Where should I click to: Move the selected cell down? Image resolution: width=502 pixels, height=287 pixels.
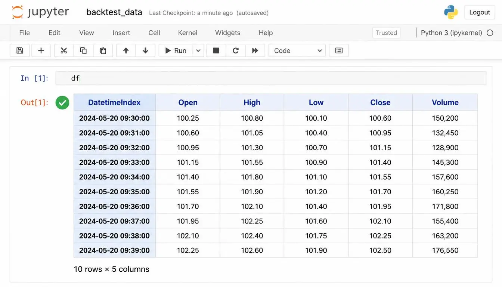tap(146, 50)
